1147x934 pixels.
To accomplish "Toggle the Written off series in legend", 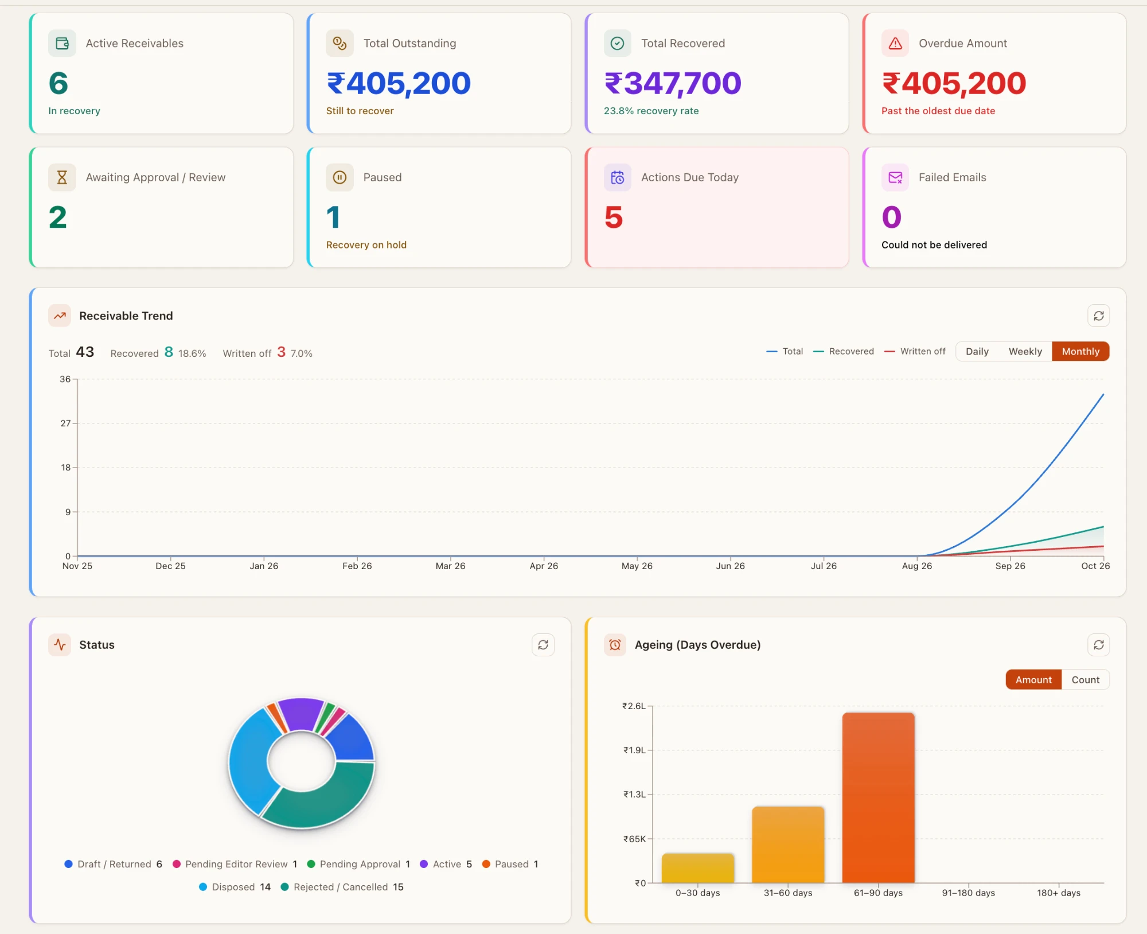I will 915,351.
